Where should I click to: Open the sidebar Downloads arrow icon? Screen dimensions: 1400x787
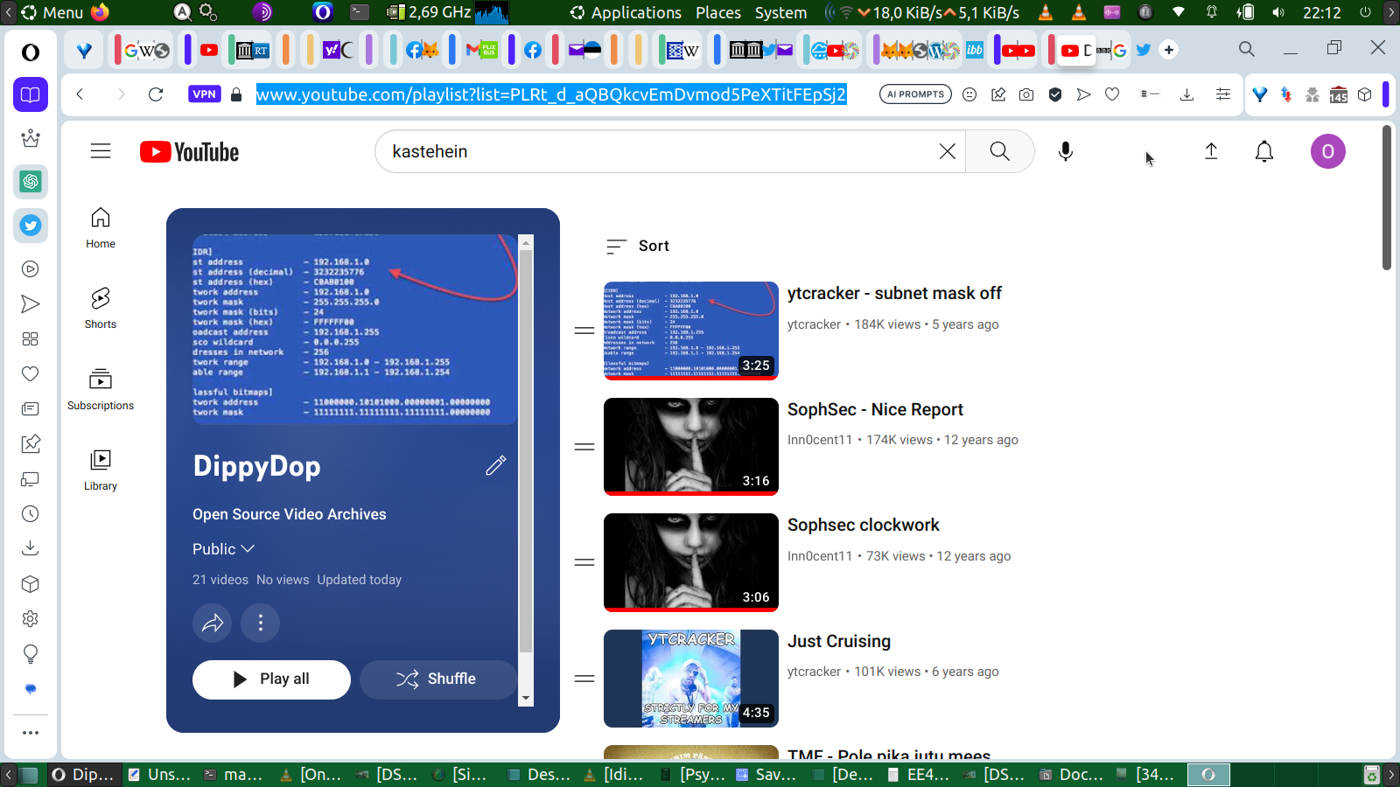pyautogui.click(x=31, y=548)
